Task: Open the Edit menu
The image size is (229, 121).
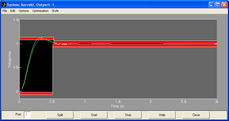Action: pyautogui.click(x=13, y=11)
